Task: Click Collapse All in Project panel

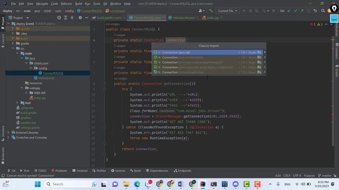Action: [x=72, y=17]
